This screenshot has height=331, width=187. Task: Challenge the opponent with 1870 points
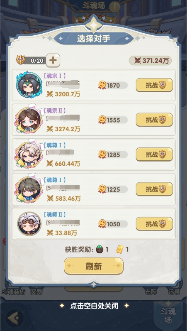[154, 85]
